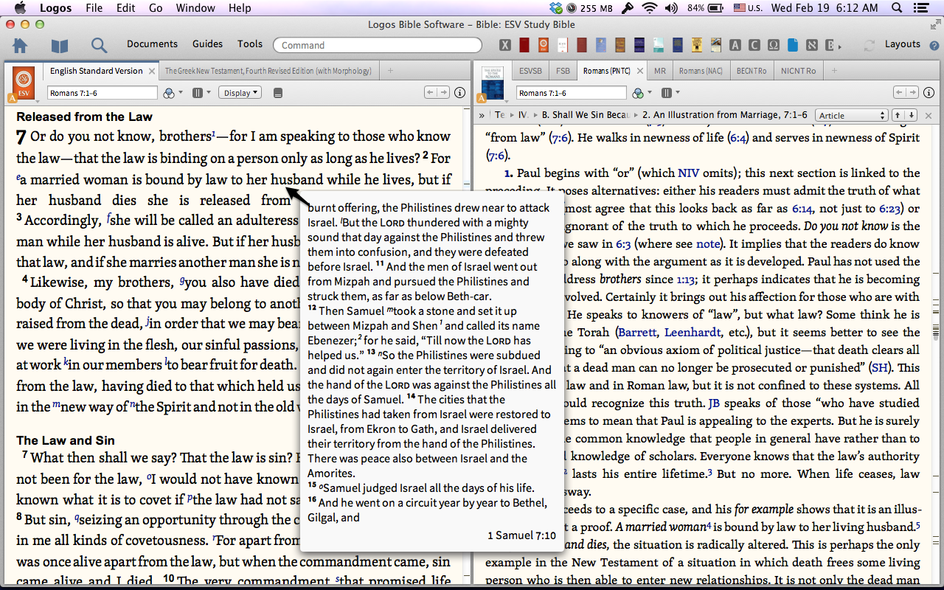Open the Help question mark icon
Screen dimensions: 944x590
934,45
